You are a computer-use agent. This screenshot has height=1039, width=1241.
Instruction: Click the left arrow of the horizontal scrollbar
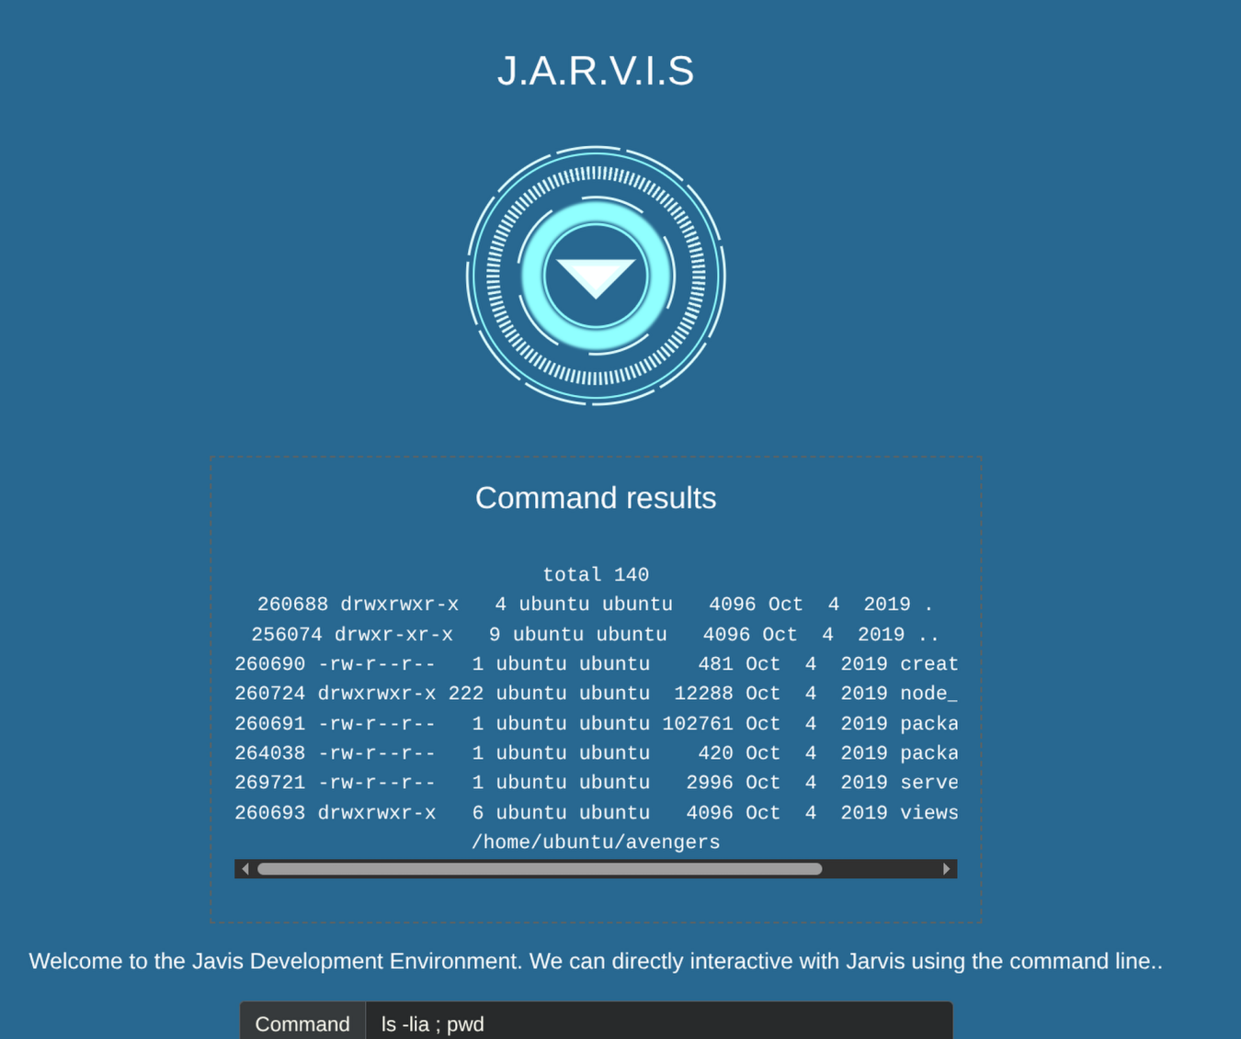tap(245, 869)
